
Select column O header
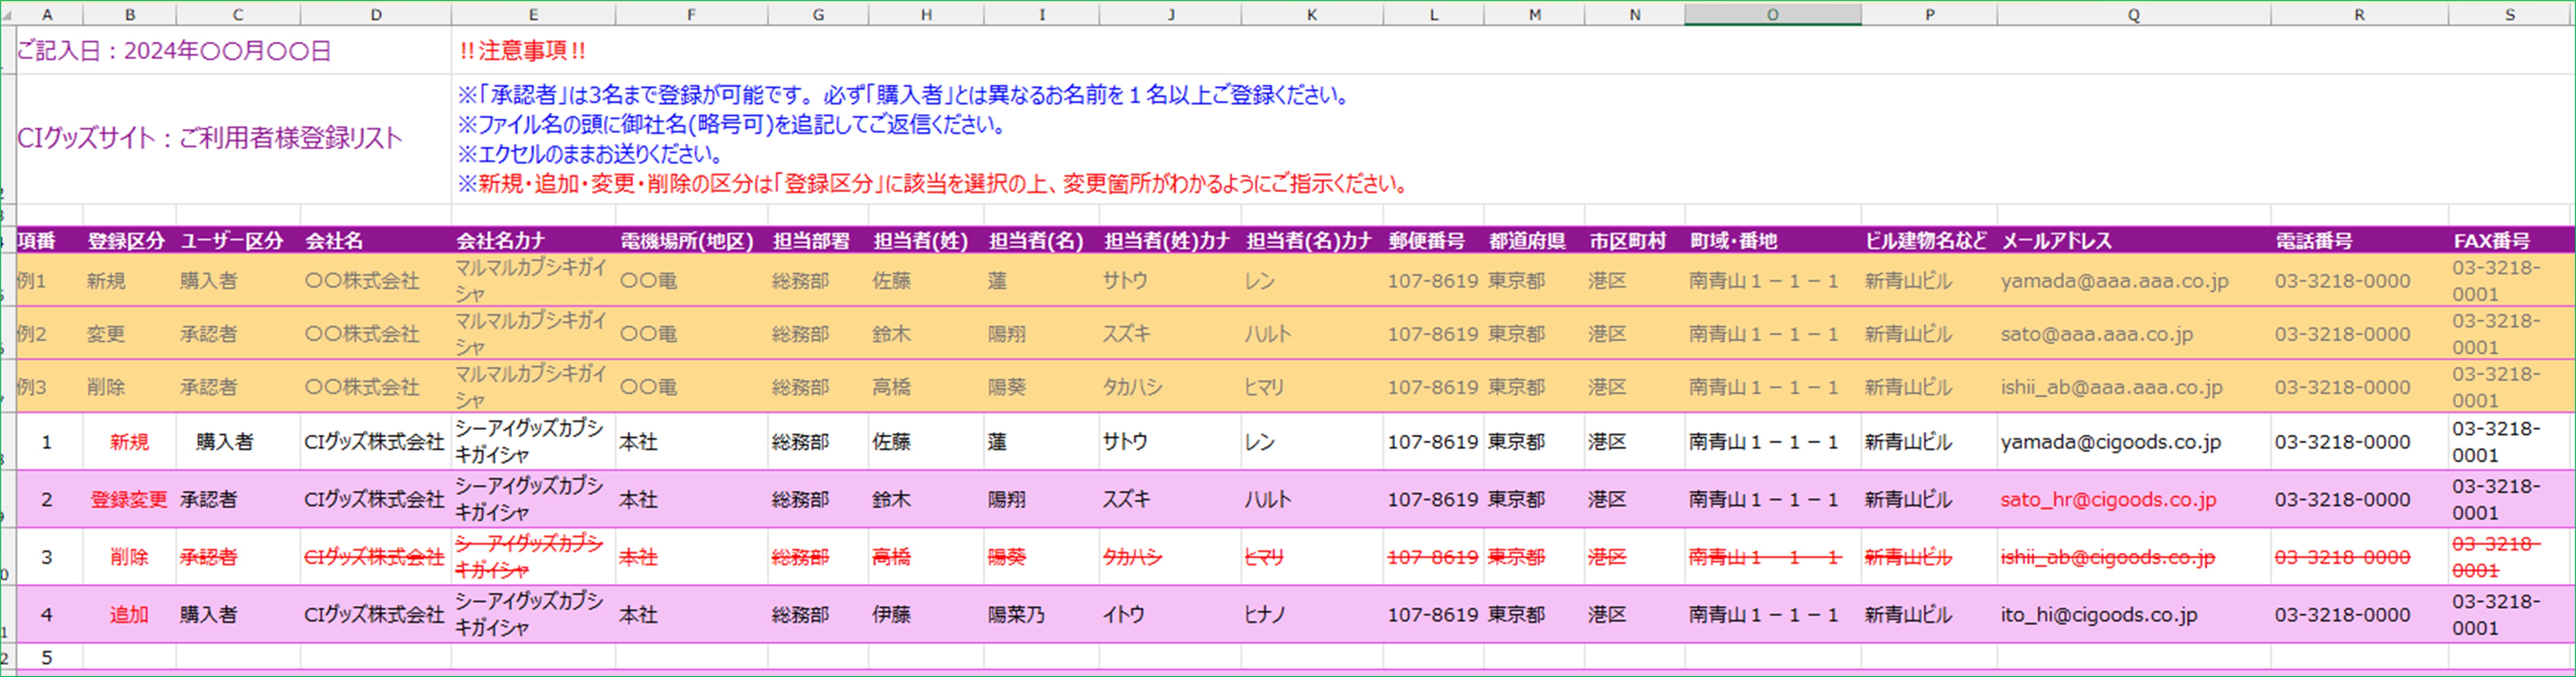(1772, 14)
